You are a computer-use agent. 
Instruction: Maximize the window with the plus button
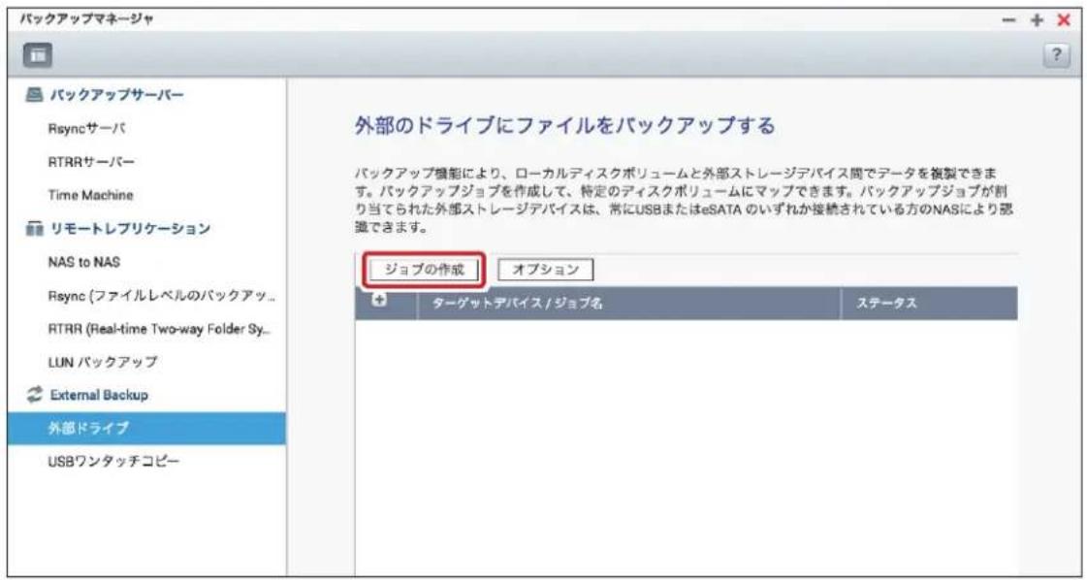[x=1038, y=20]
